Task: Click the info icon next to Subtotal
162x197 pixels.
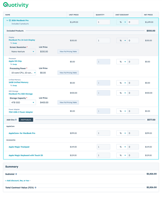Action: (16, 174)
